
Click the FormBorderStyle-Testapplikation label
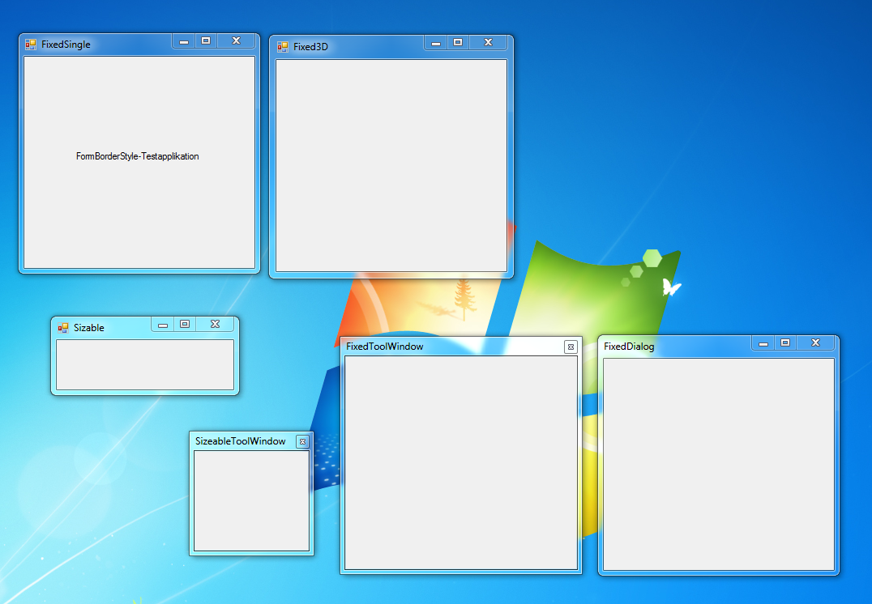137,157
